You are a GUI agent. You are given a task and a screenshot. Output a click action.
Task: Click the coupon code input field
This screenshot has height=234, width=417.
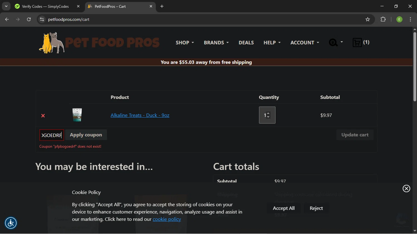pyautogui.click(x=52, y=135)
